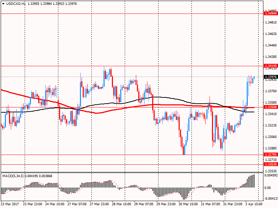Select the 1.32885 price axis value

(x=271, y=148)
